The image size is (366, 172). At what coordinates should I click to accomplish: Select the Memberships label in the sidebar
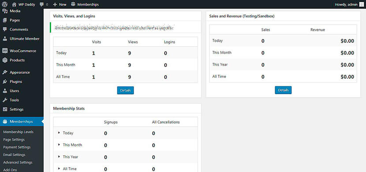coord(21,121)
